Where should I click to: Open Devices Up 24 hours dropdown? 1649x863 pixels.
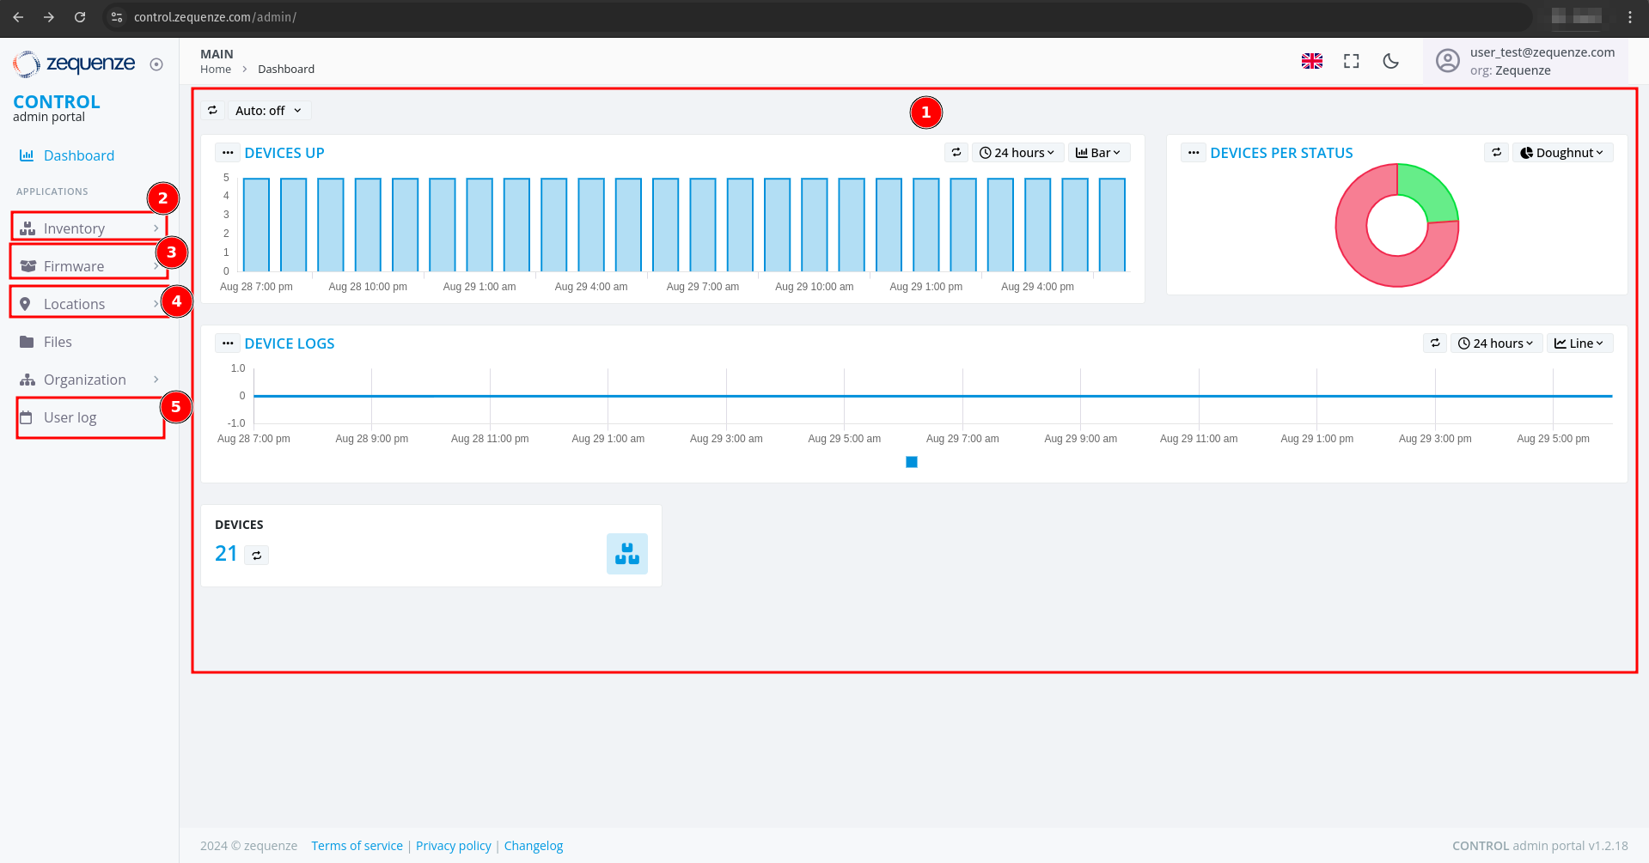(1017, 153)
